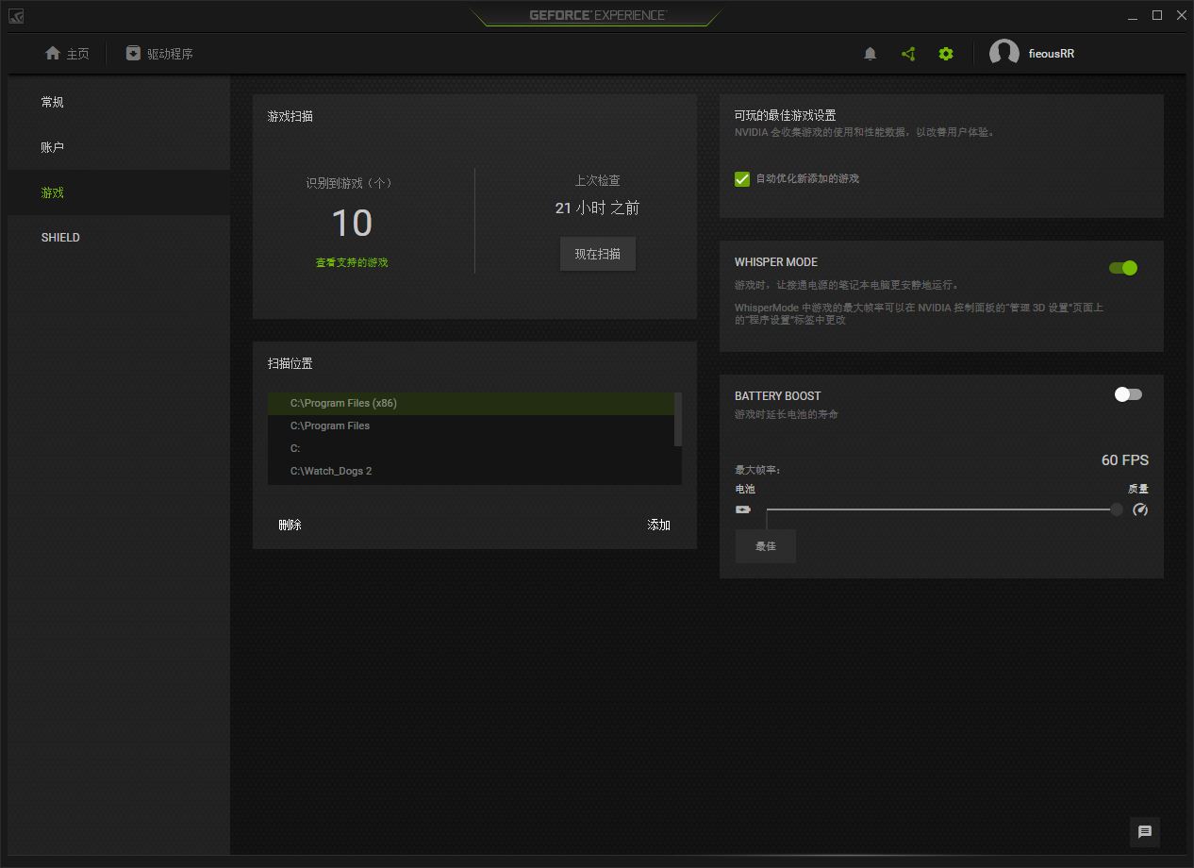Open settings with the gear icon
The image size is (1194, 868).
click(946, 54)
